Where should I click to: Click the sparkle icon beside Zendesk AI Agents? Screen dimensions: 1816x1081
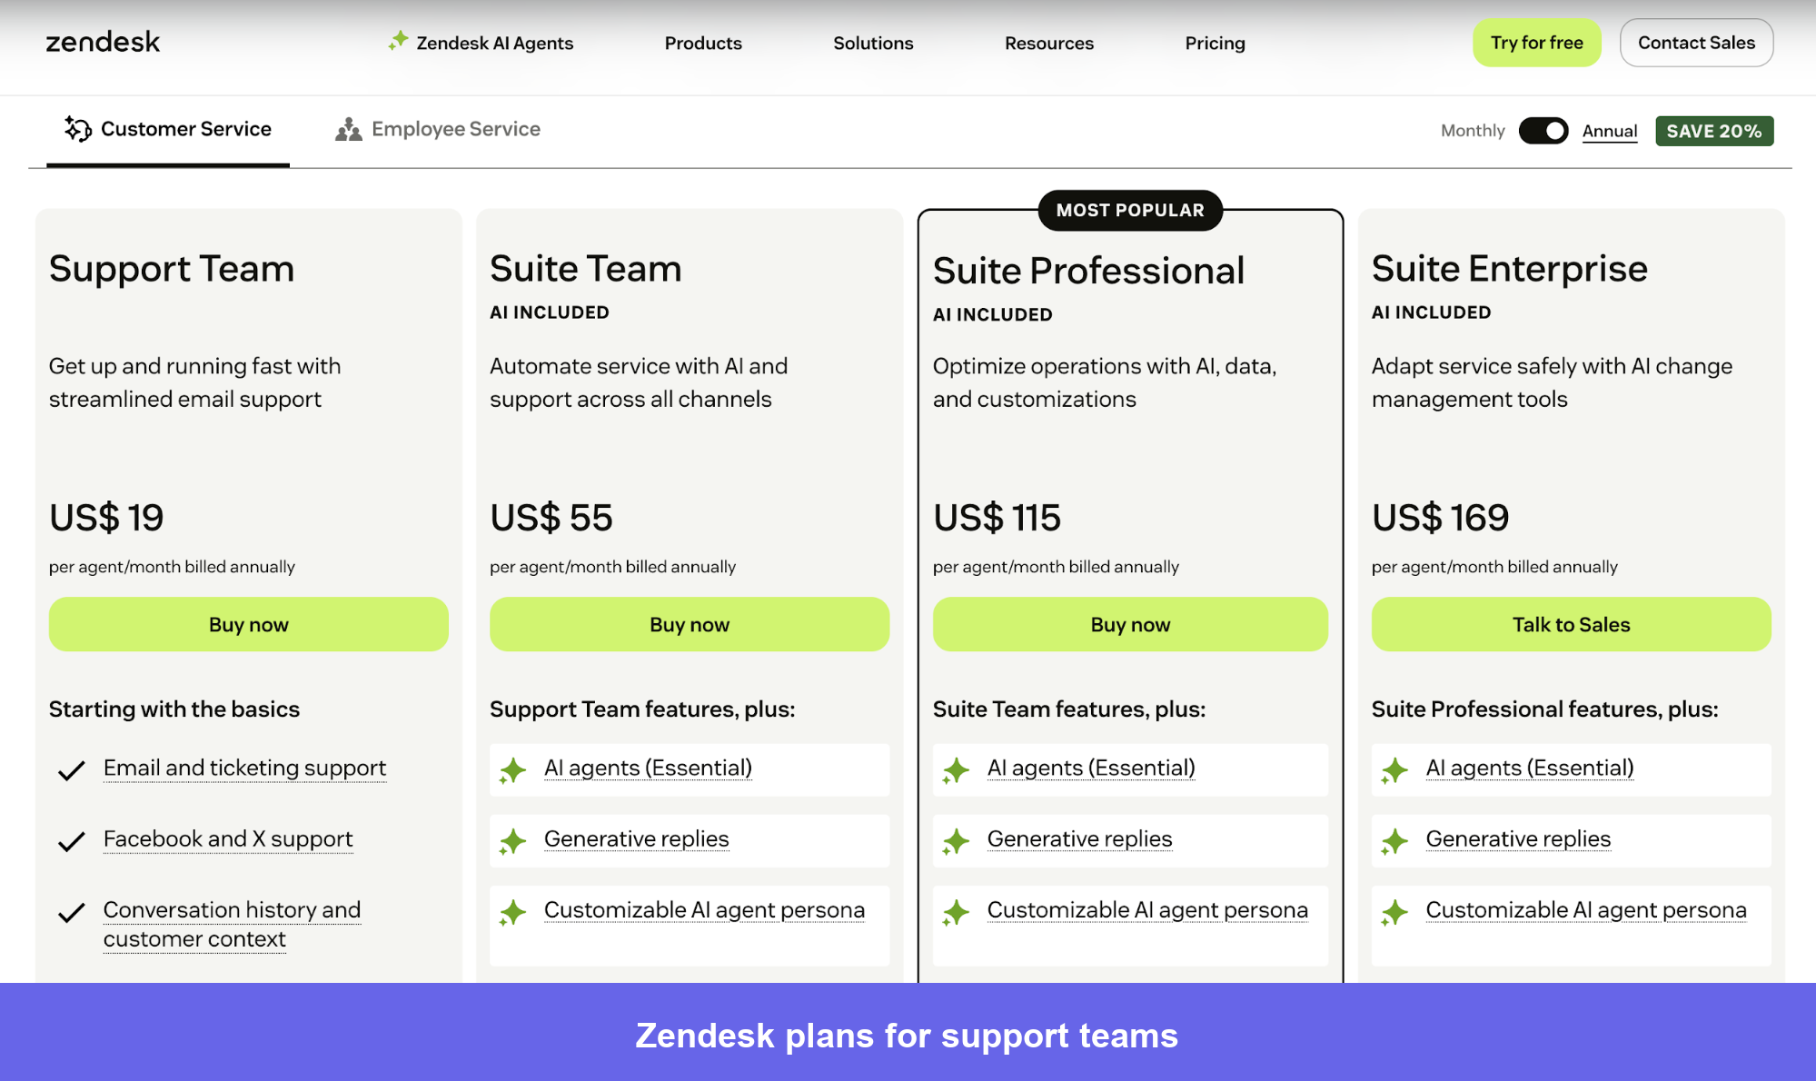click(x=397, y=41)
